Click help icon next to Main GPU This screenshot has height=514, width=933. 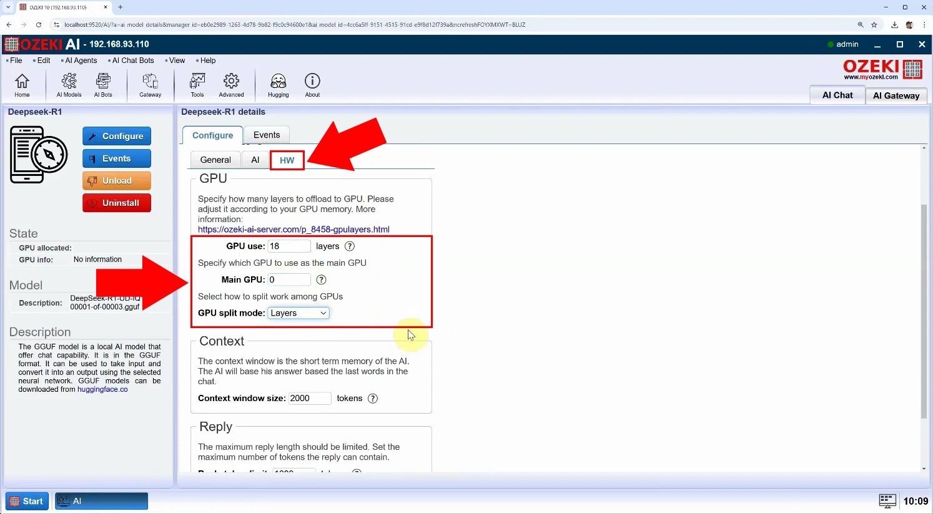(x=321, y=279)
